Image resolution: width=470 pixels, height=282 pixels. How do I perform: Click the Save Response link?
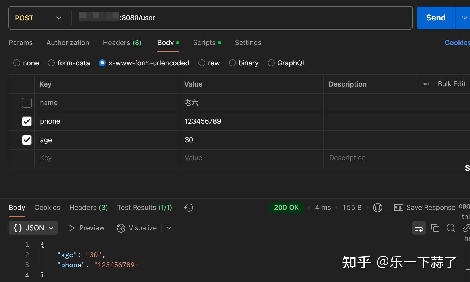pyautogui.click(x=431, y=207)
